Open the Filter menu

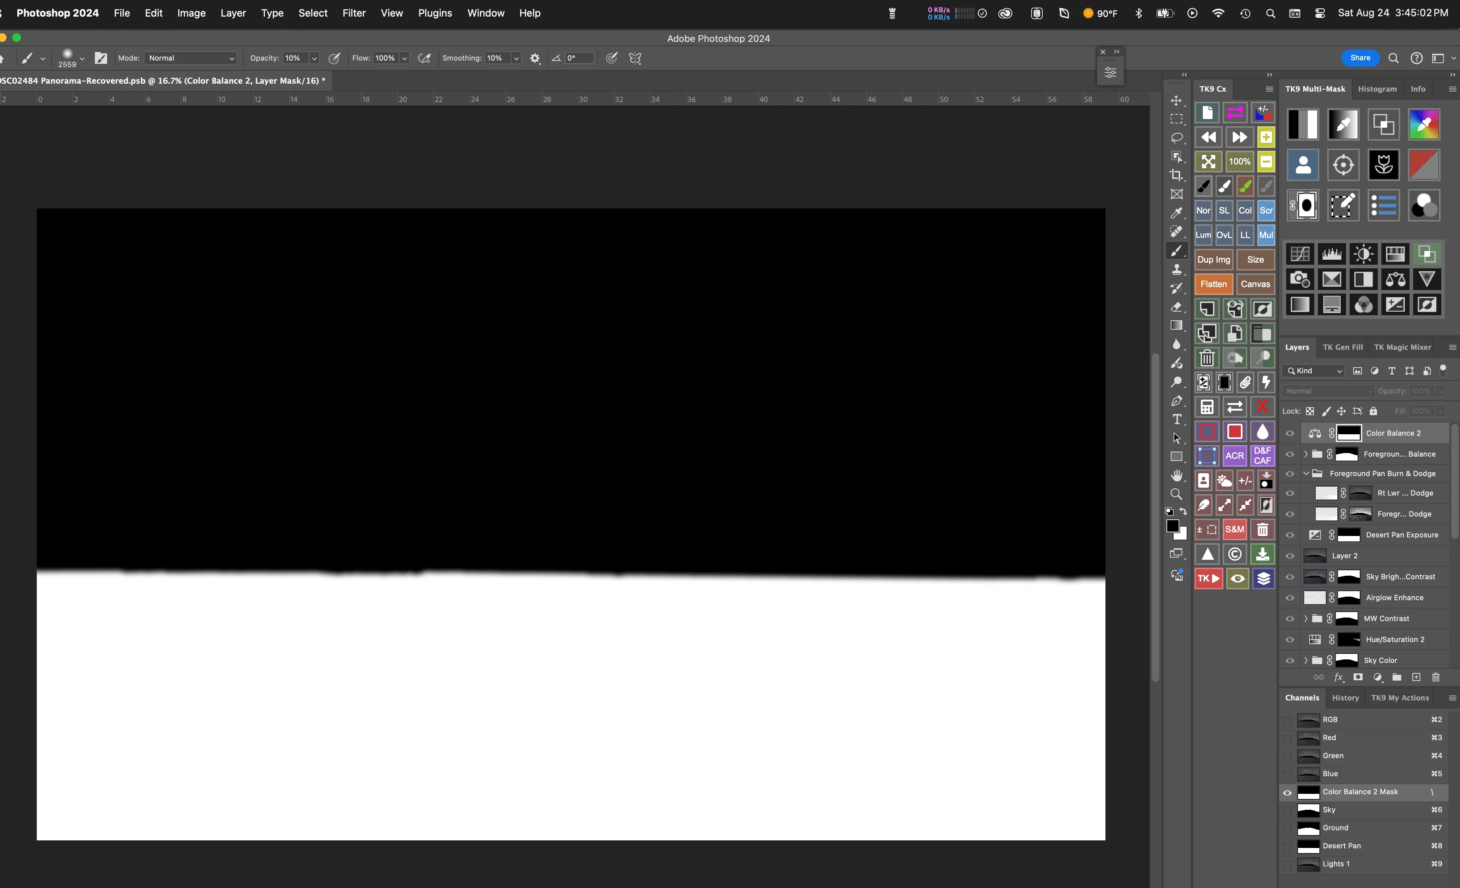(354, 13)
